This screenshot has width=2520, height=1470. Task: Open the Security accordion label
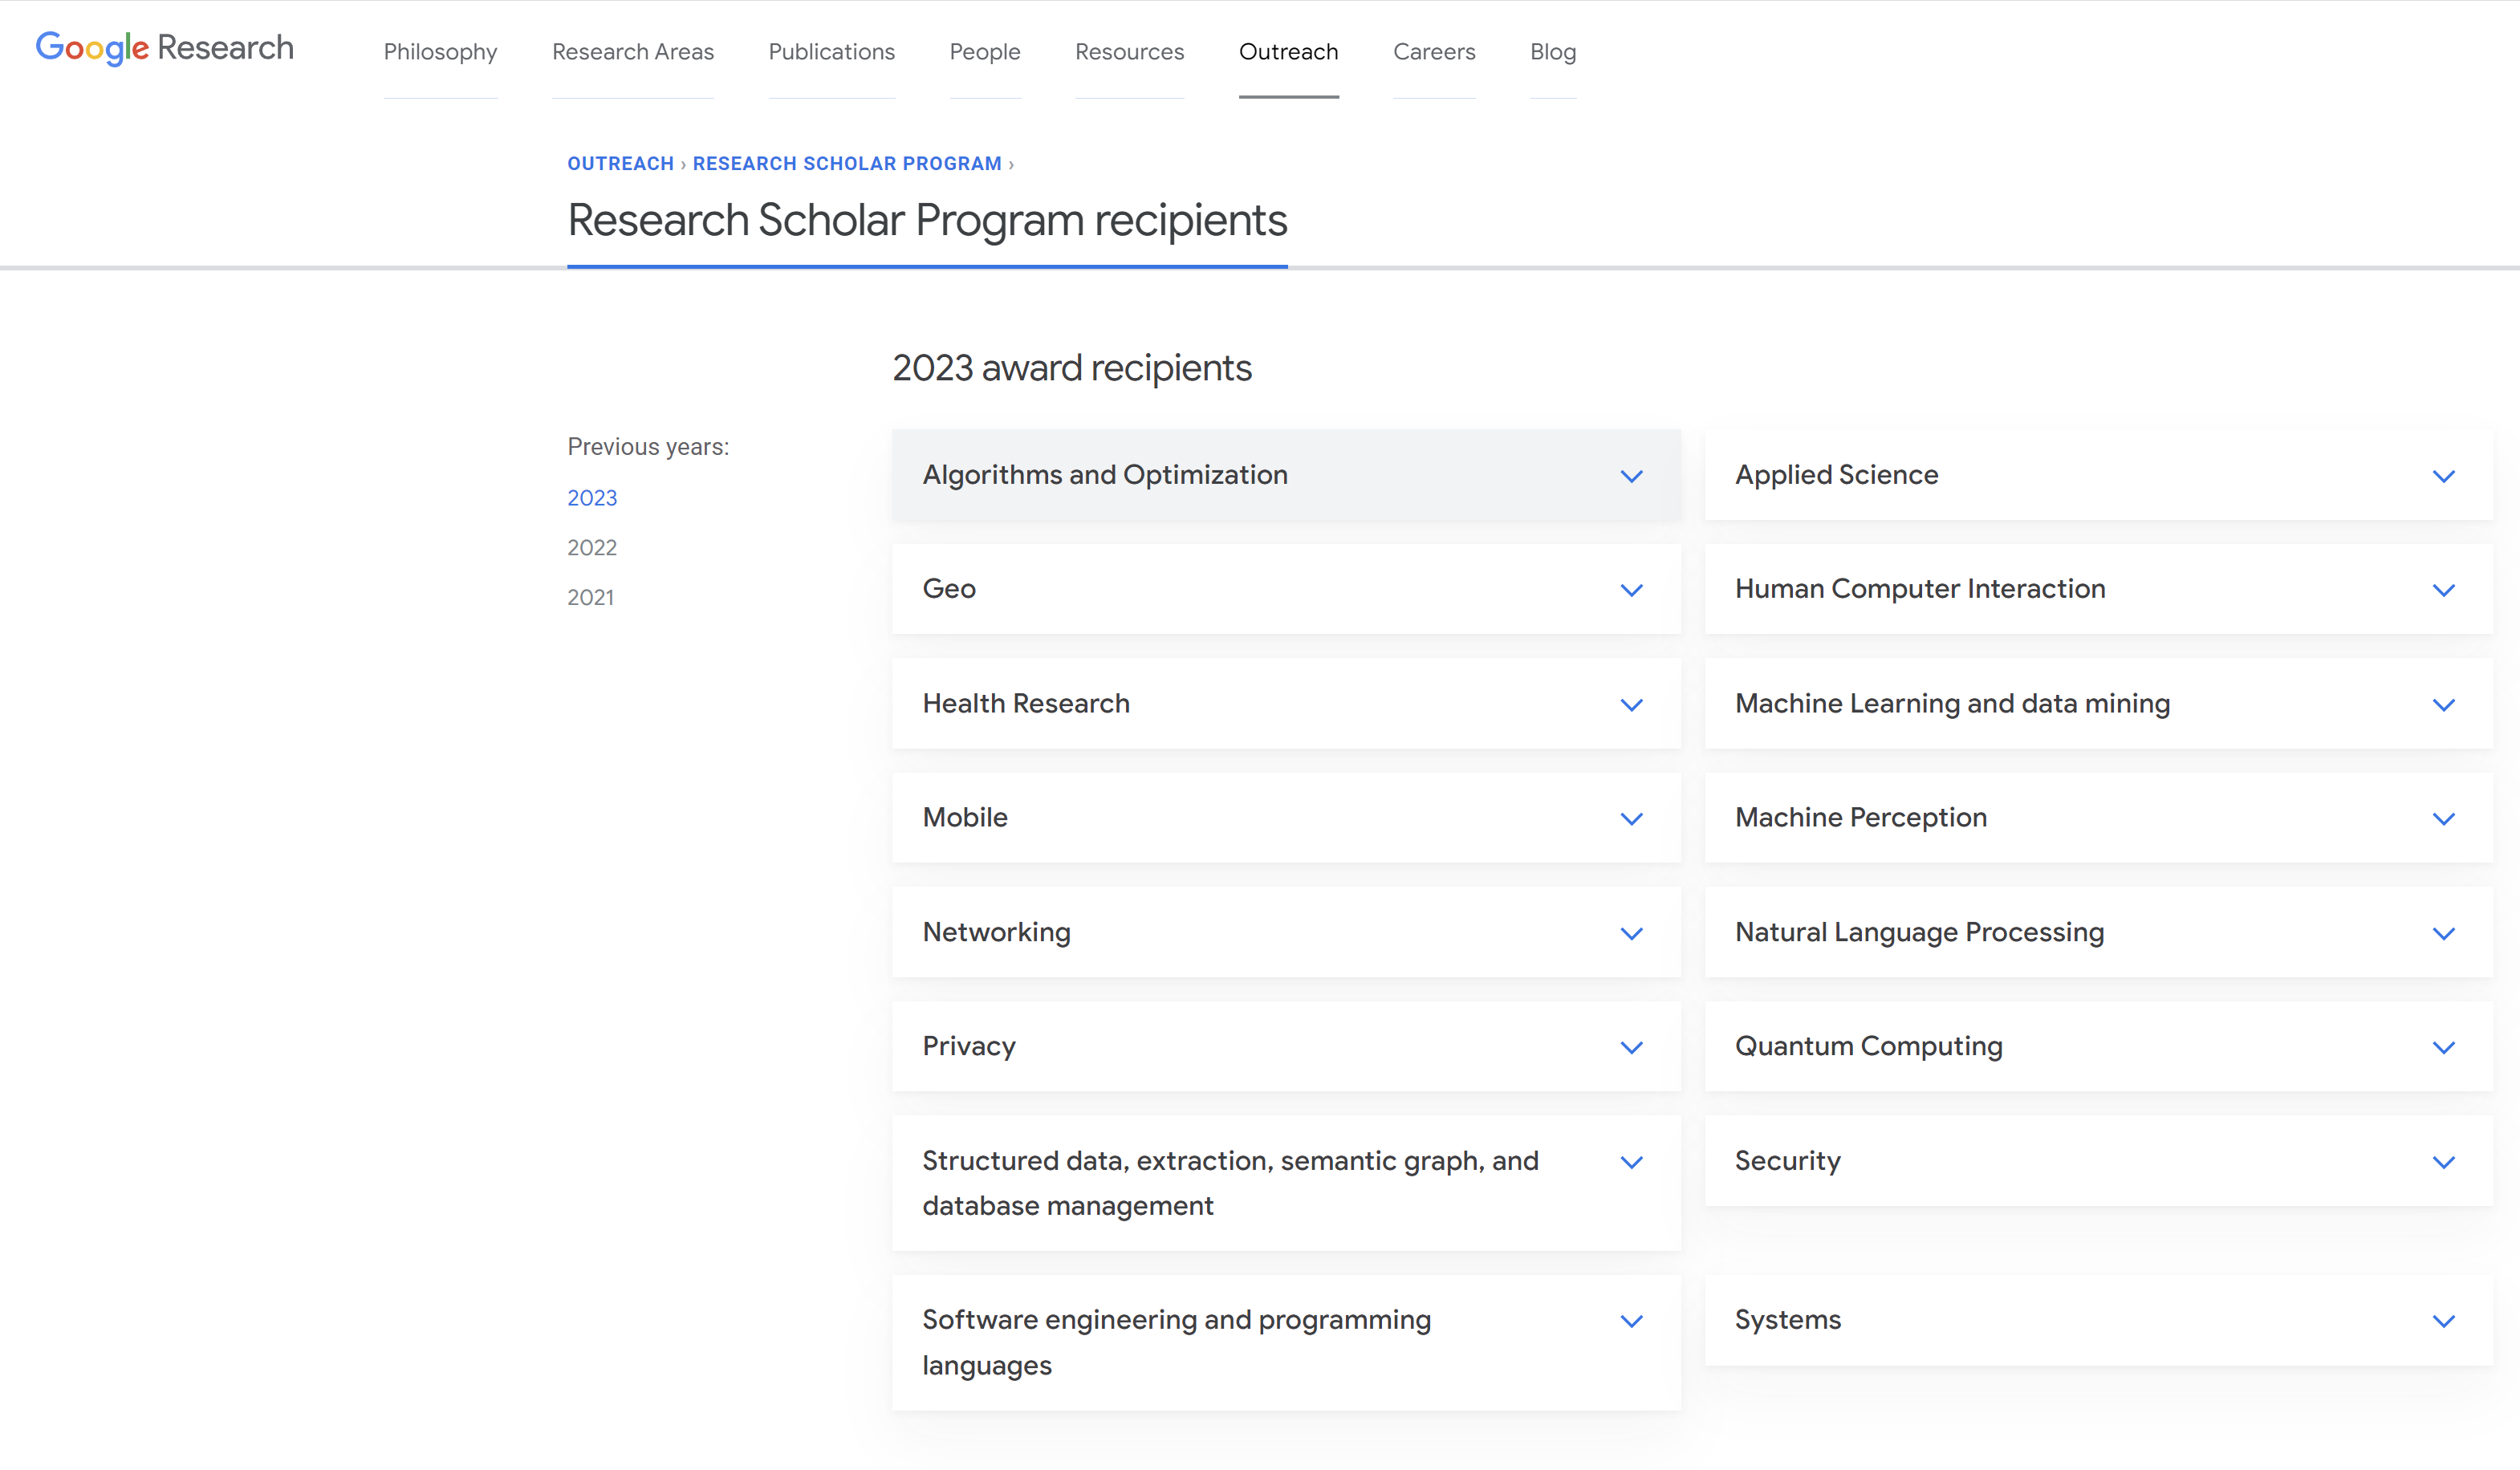[1787, 1161]
